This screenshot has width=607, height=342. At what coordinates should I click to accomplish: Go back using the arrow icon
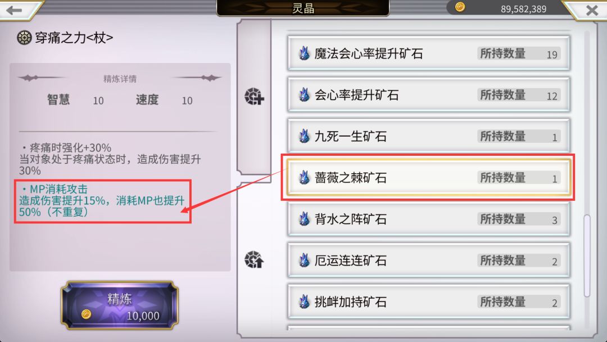(x=14, y=10)
